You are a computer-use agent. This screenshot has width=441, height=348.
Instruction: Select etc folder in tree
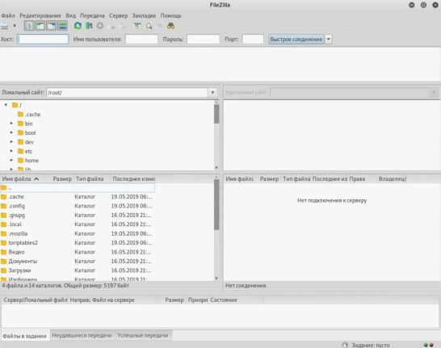pyautogui.click(x=25, y=151)
